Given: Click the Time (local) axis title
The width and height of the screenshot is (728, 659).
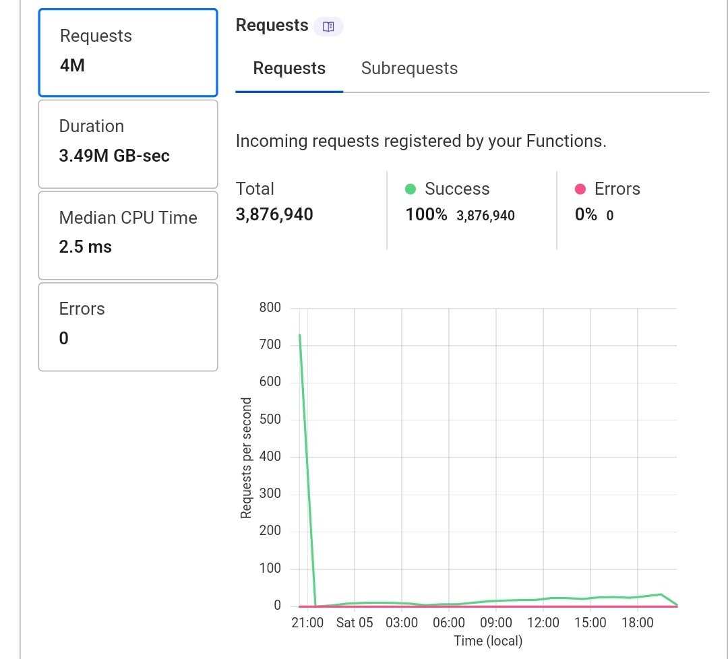Looking at the screenshot, I should click(x=488, y=641).
